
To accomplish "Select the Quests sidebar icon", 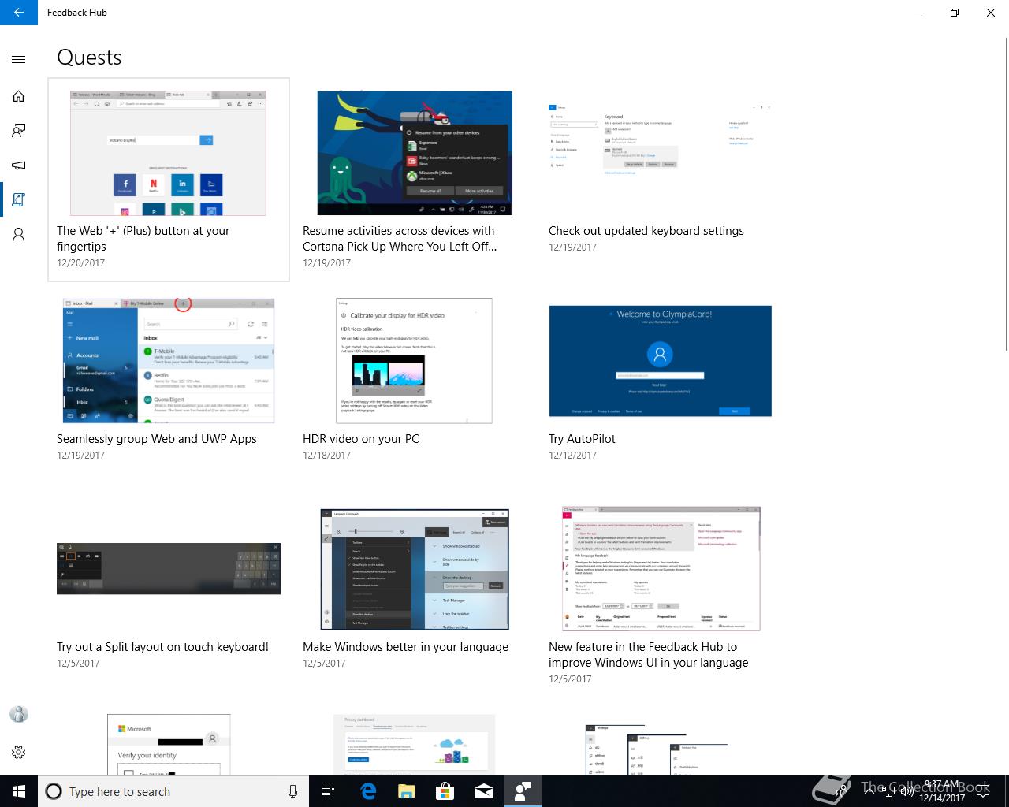I will tap(19, 200).
